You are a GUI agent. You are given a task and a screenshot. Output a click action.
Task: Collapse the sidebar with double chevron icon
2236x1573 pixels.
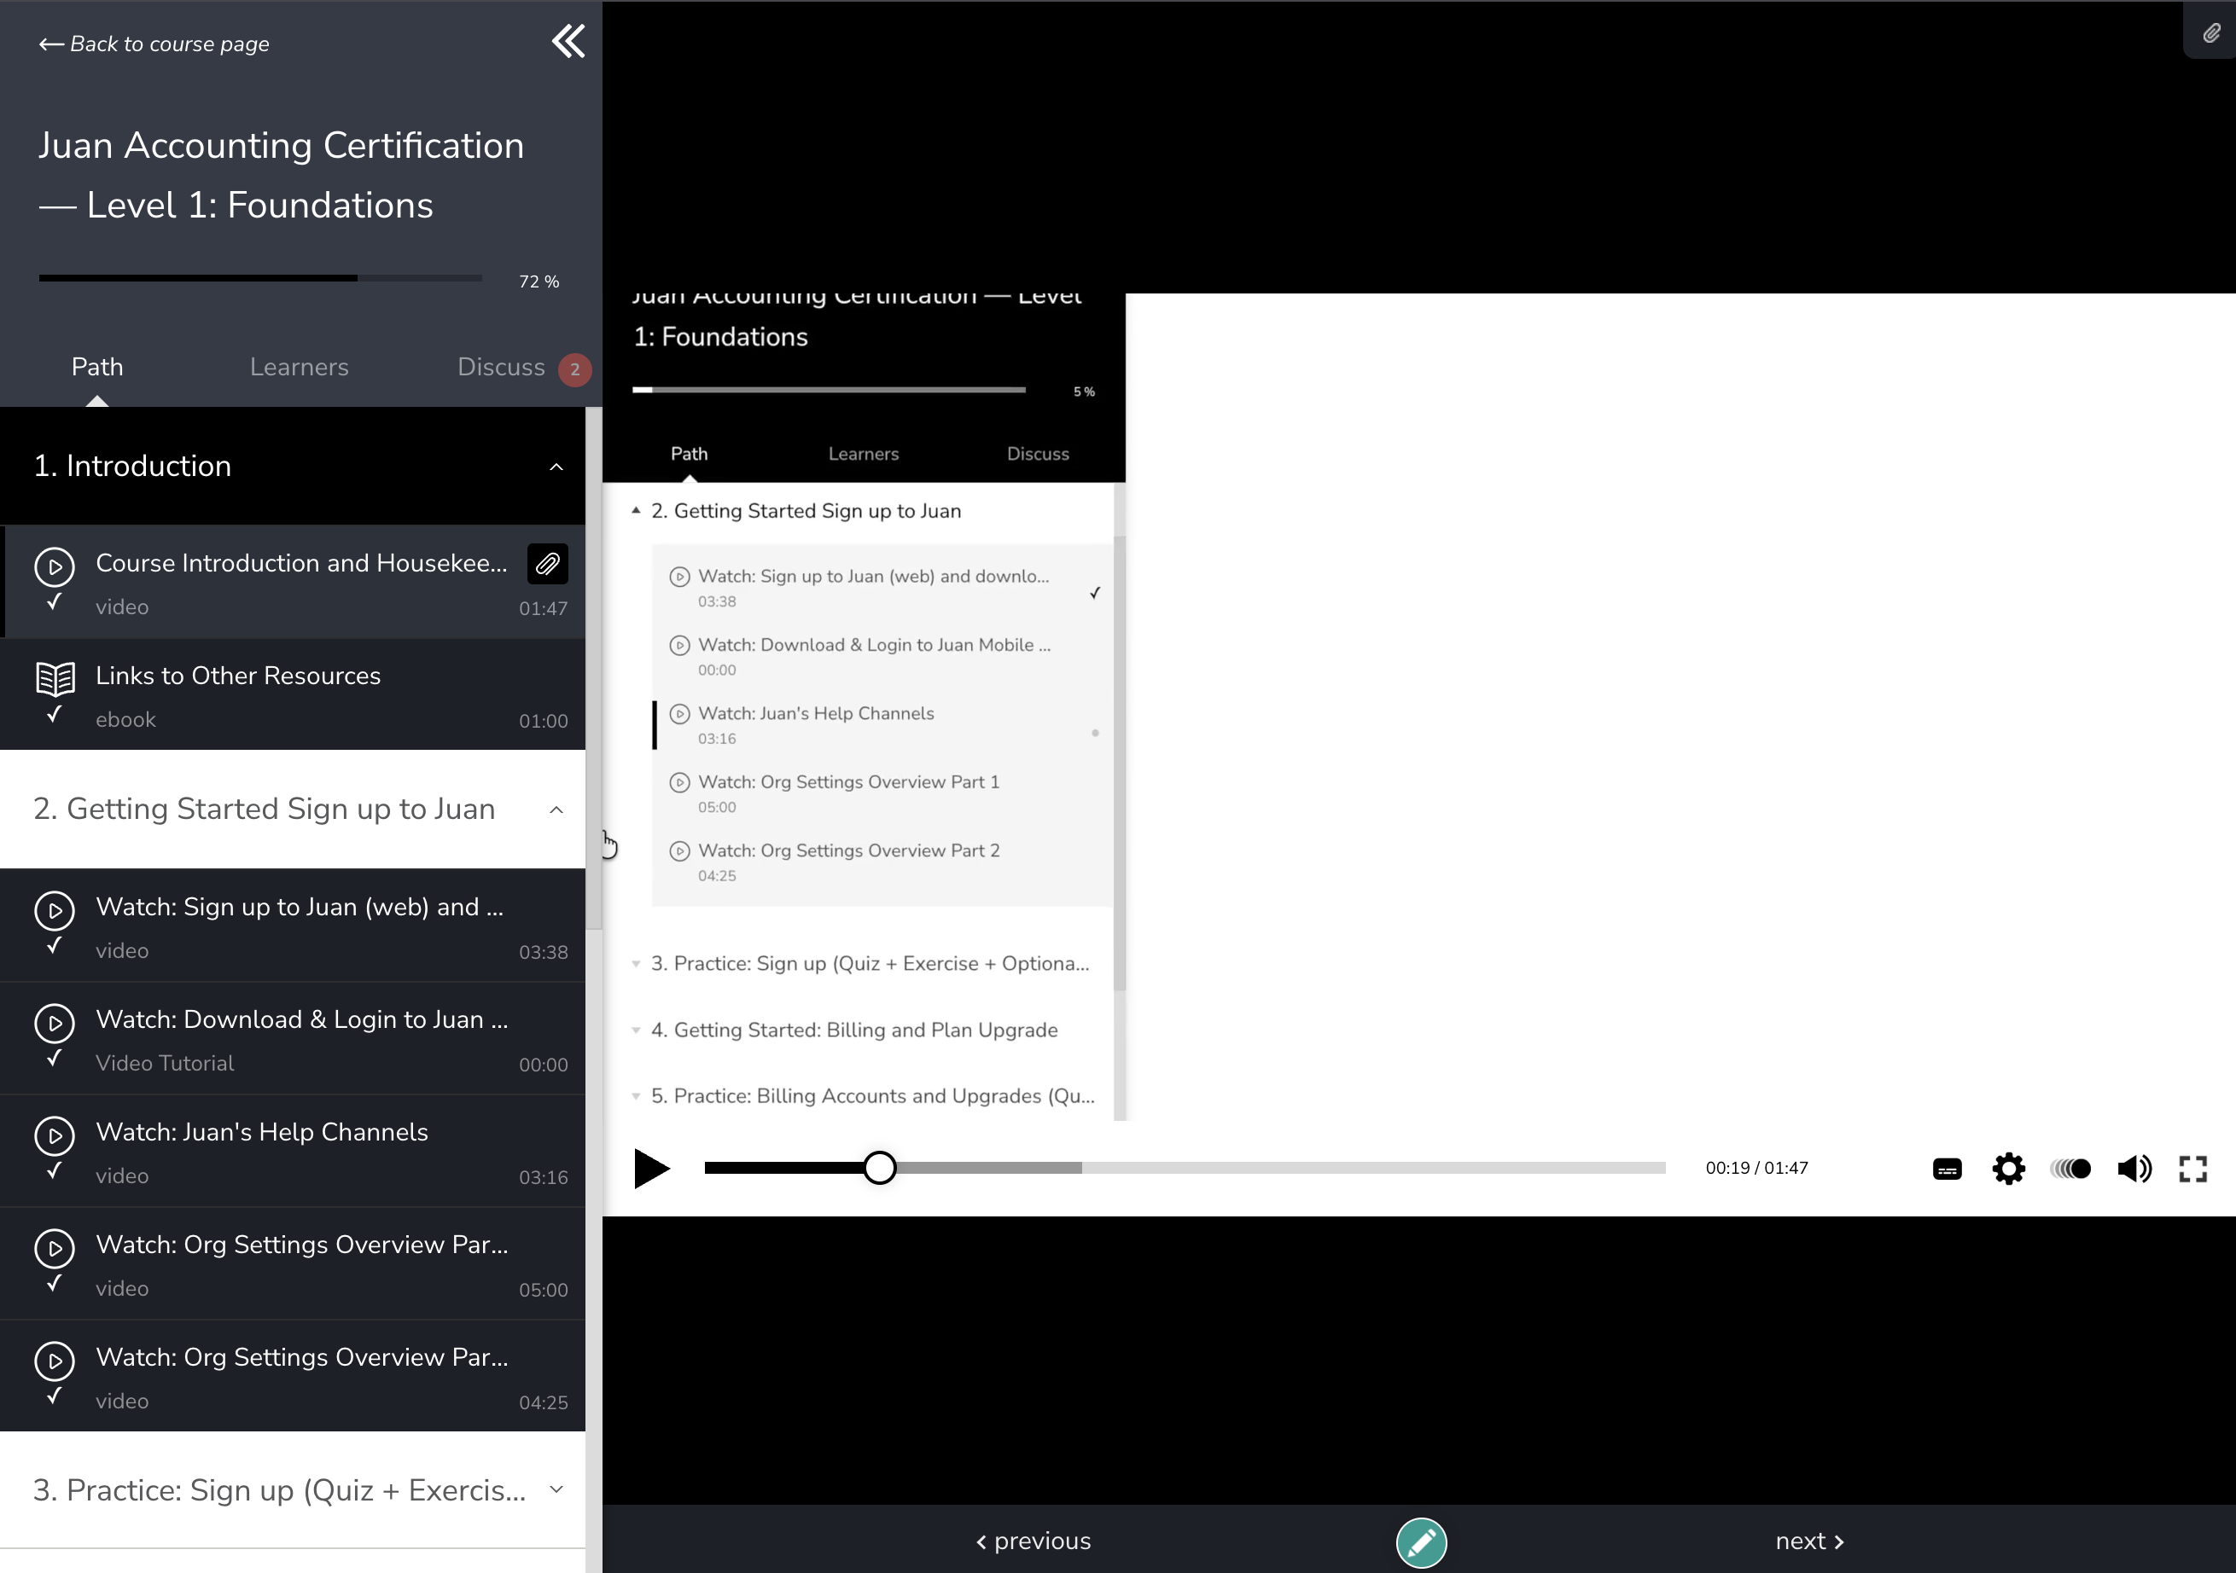568,42
